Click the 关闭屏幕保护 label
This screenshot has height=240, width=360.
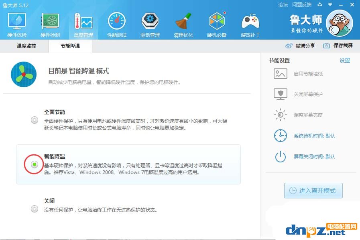pyautogui.click(x=308, y=94)
